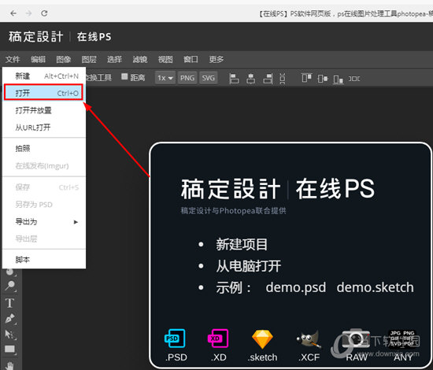
Task: Open the 更多 menu
Action: pos(216,59)
